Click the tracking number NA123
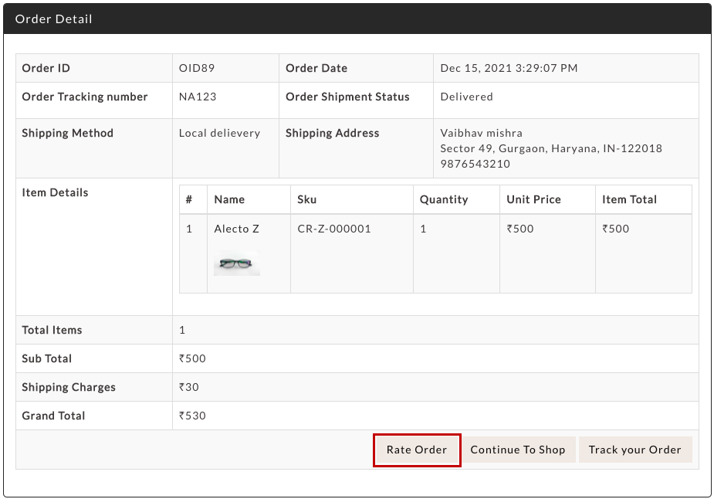This screenshot has height=499, width=714. [198, 97]
